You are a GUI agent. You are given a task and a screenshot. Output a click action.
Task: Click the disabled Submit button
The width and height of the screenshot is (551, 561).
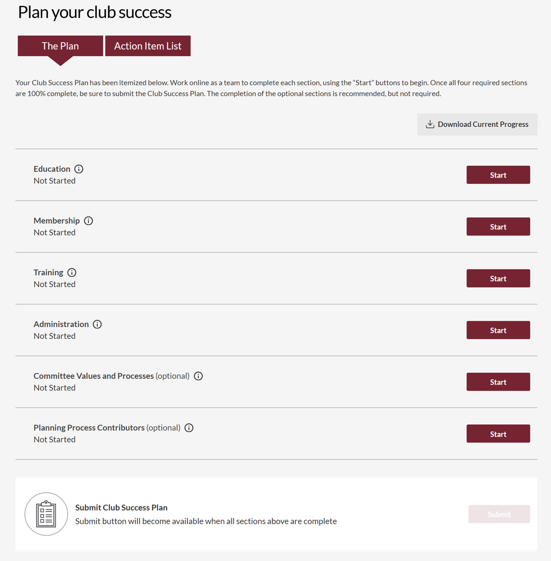click(499, 514)
